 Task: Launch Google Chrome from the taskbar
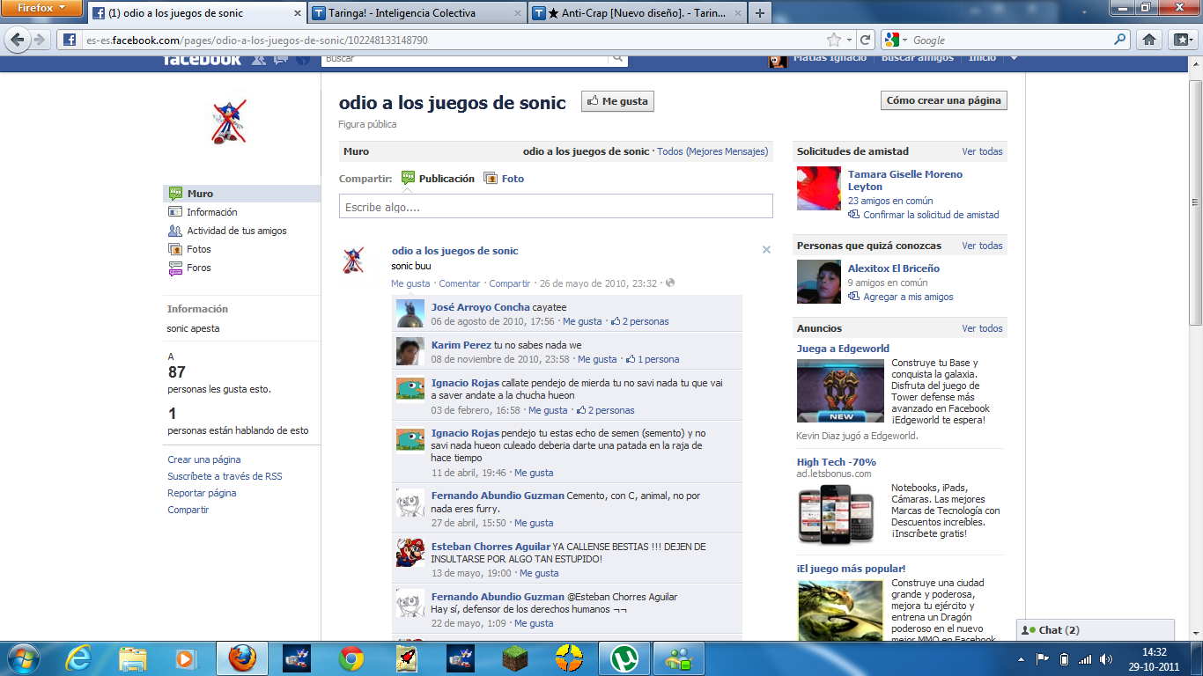point(351,658)
